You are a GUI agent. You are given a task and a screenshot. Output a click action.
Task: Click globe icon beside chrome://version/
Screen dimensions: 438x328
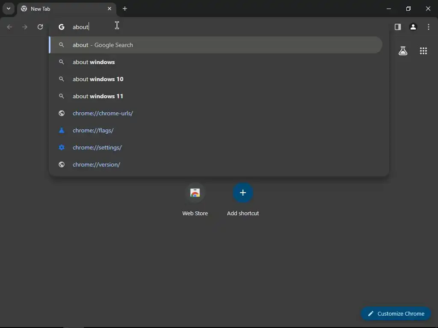[x=62, y=164]
